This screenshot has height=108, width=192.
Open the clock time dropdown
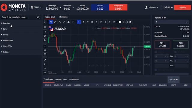pyautogui.click(x=167, y=7)
